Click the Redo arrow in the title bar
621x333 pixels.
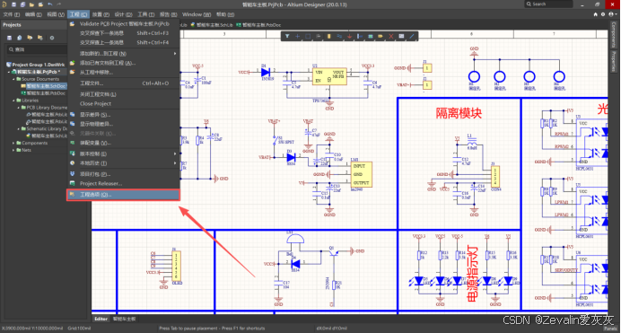click(x=58, y=4)
